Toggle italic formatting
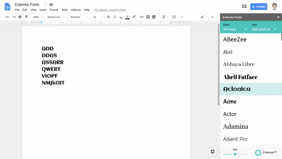The image size is (282, 159). 115,17
